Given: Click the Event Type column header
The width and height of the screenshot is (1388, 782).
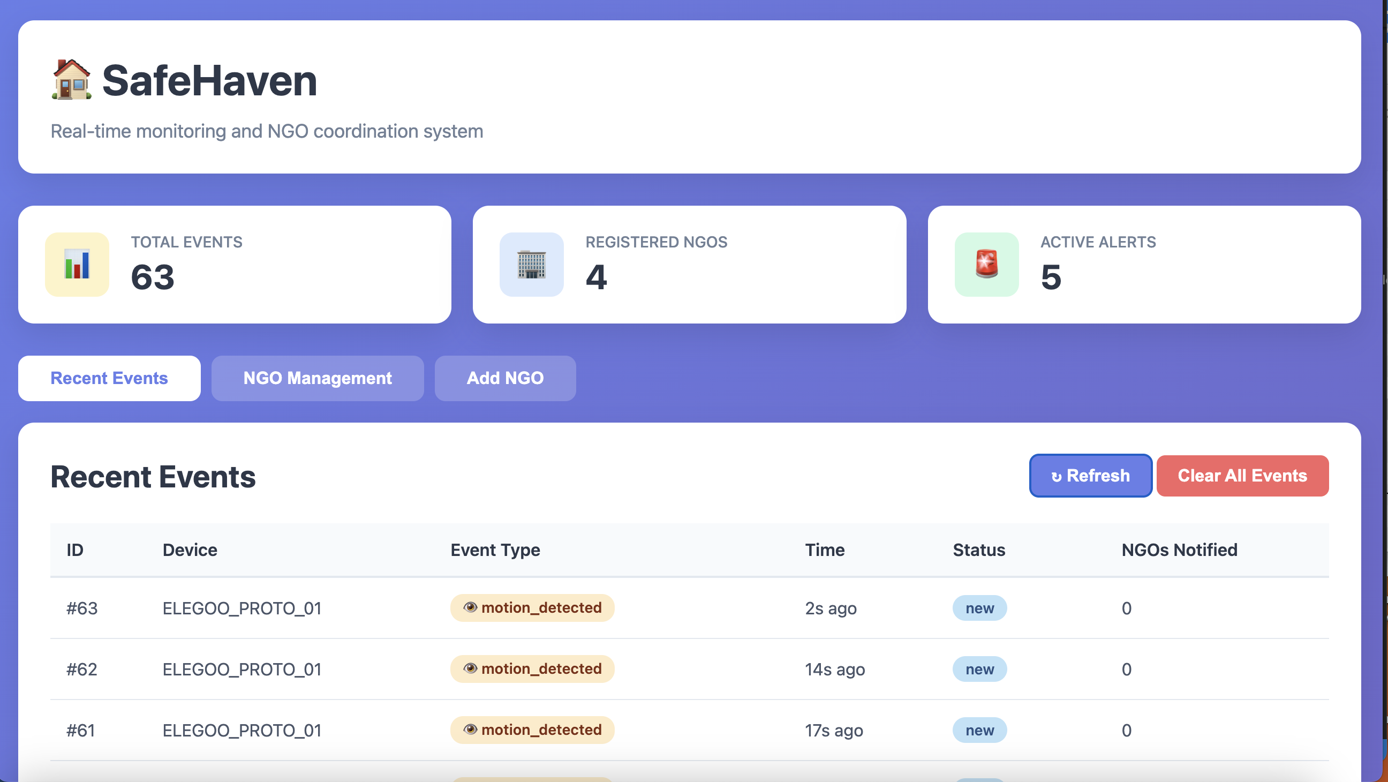Looking at the screenshot, I should (495, 550).
